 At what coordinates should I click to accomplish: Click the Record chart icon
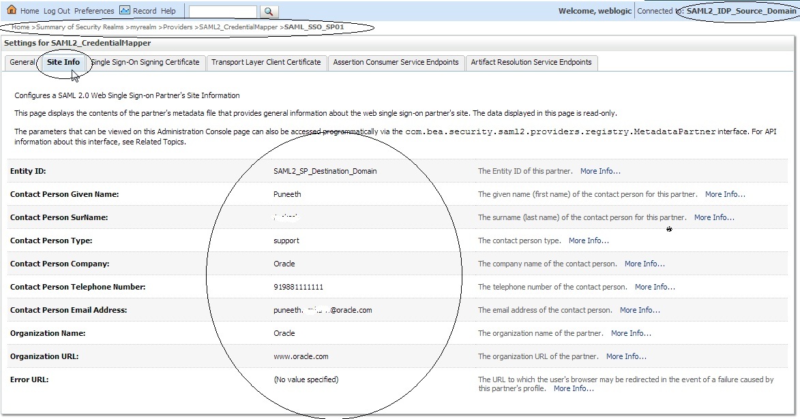click(x=125, y=10)
